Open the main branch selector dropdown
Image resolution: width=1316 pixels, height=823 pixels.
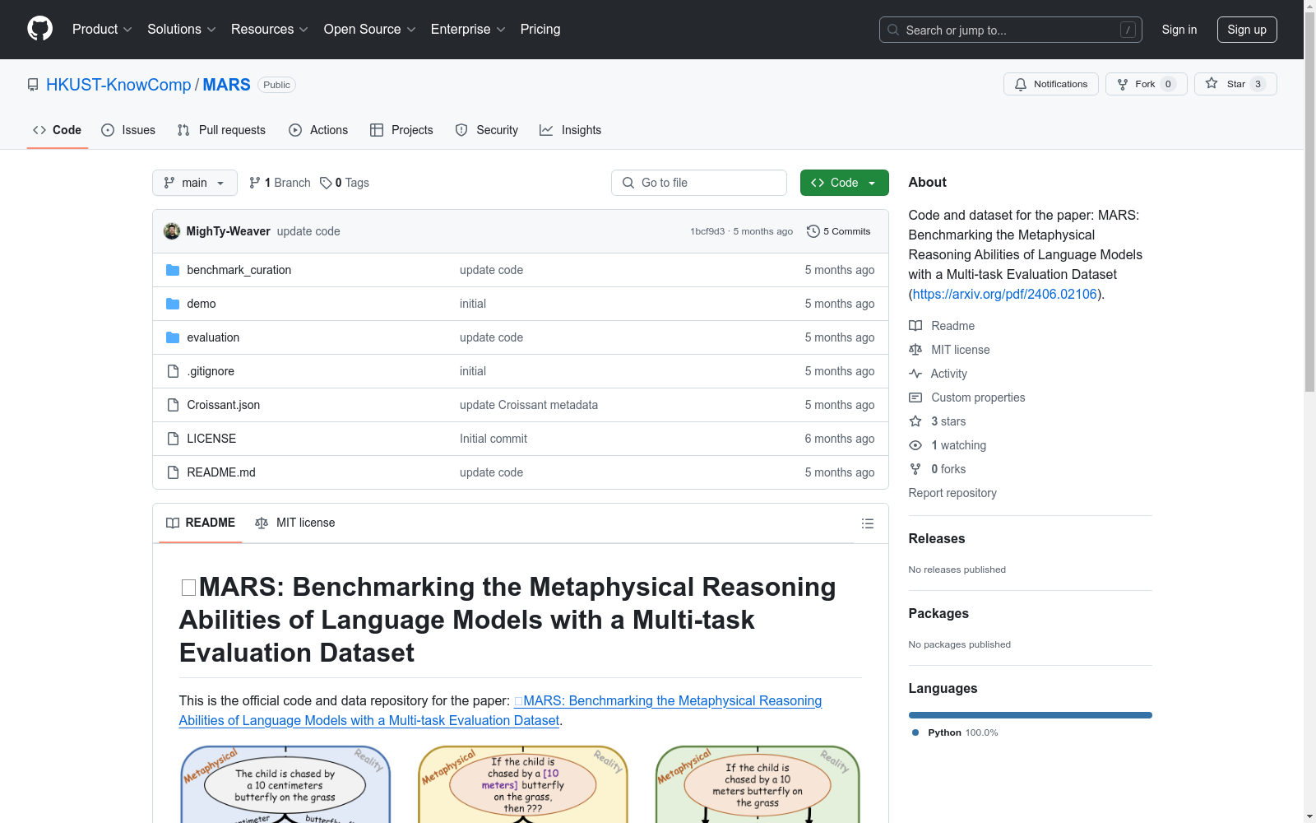coord(195,183)
